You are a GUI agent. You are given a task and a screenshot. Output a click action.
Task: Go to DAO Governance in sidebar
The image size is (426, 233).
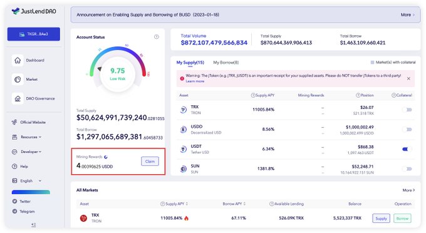point(40,98)
